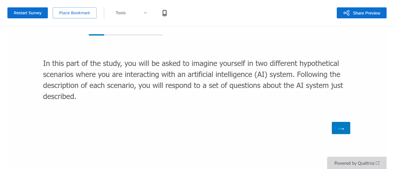The height and width of the screenshot is (169, 394).
Task: Click the Restart Survey button
Action: (28, 13)
